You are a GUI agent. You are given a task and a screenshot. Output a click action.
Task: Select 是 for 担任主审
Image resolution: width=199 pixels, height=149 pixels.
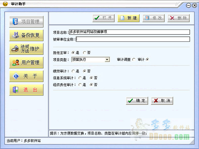tap(73, 53)
